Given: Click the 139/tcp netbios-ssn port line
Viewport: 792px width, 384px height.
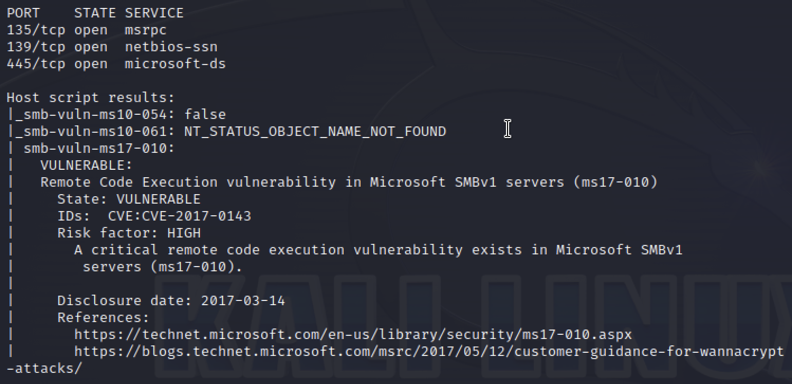Looking at the screenshot, I should (x=112, y=47).
